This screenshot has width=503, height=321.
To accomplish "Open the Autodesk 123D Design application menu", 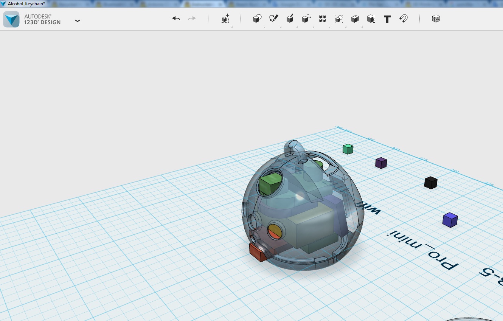I will (x=78, y=21).
